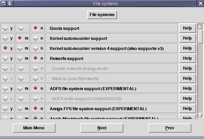Image resolution: width=204 pixels, height=139 pixels.
Task: Click the scrollbar down arrow
Action: pos(200,116)
